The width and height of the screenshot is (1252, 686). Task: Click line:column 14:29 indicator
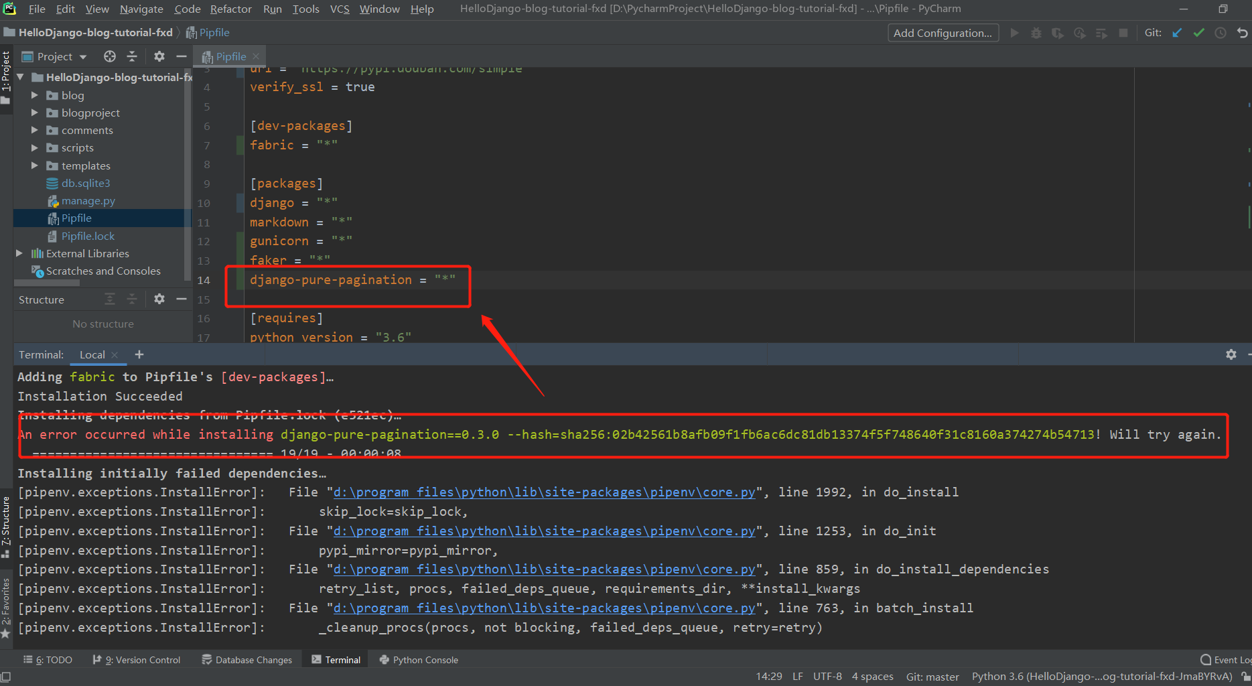pos(769,677)
